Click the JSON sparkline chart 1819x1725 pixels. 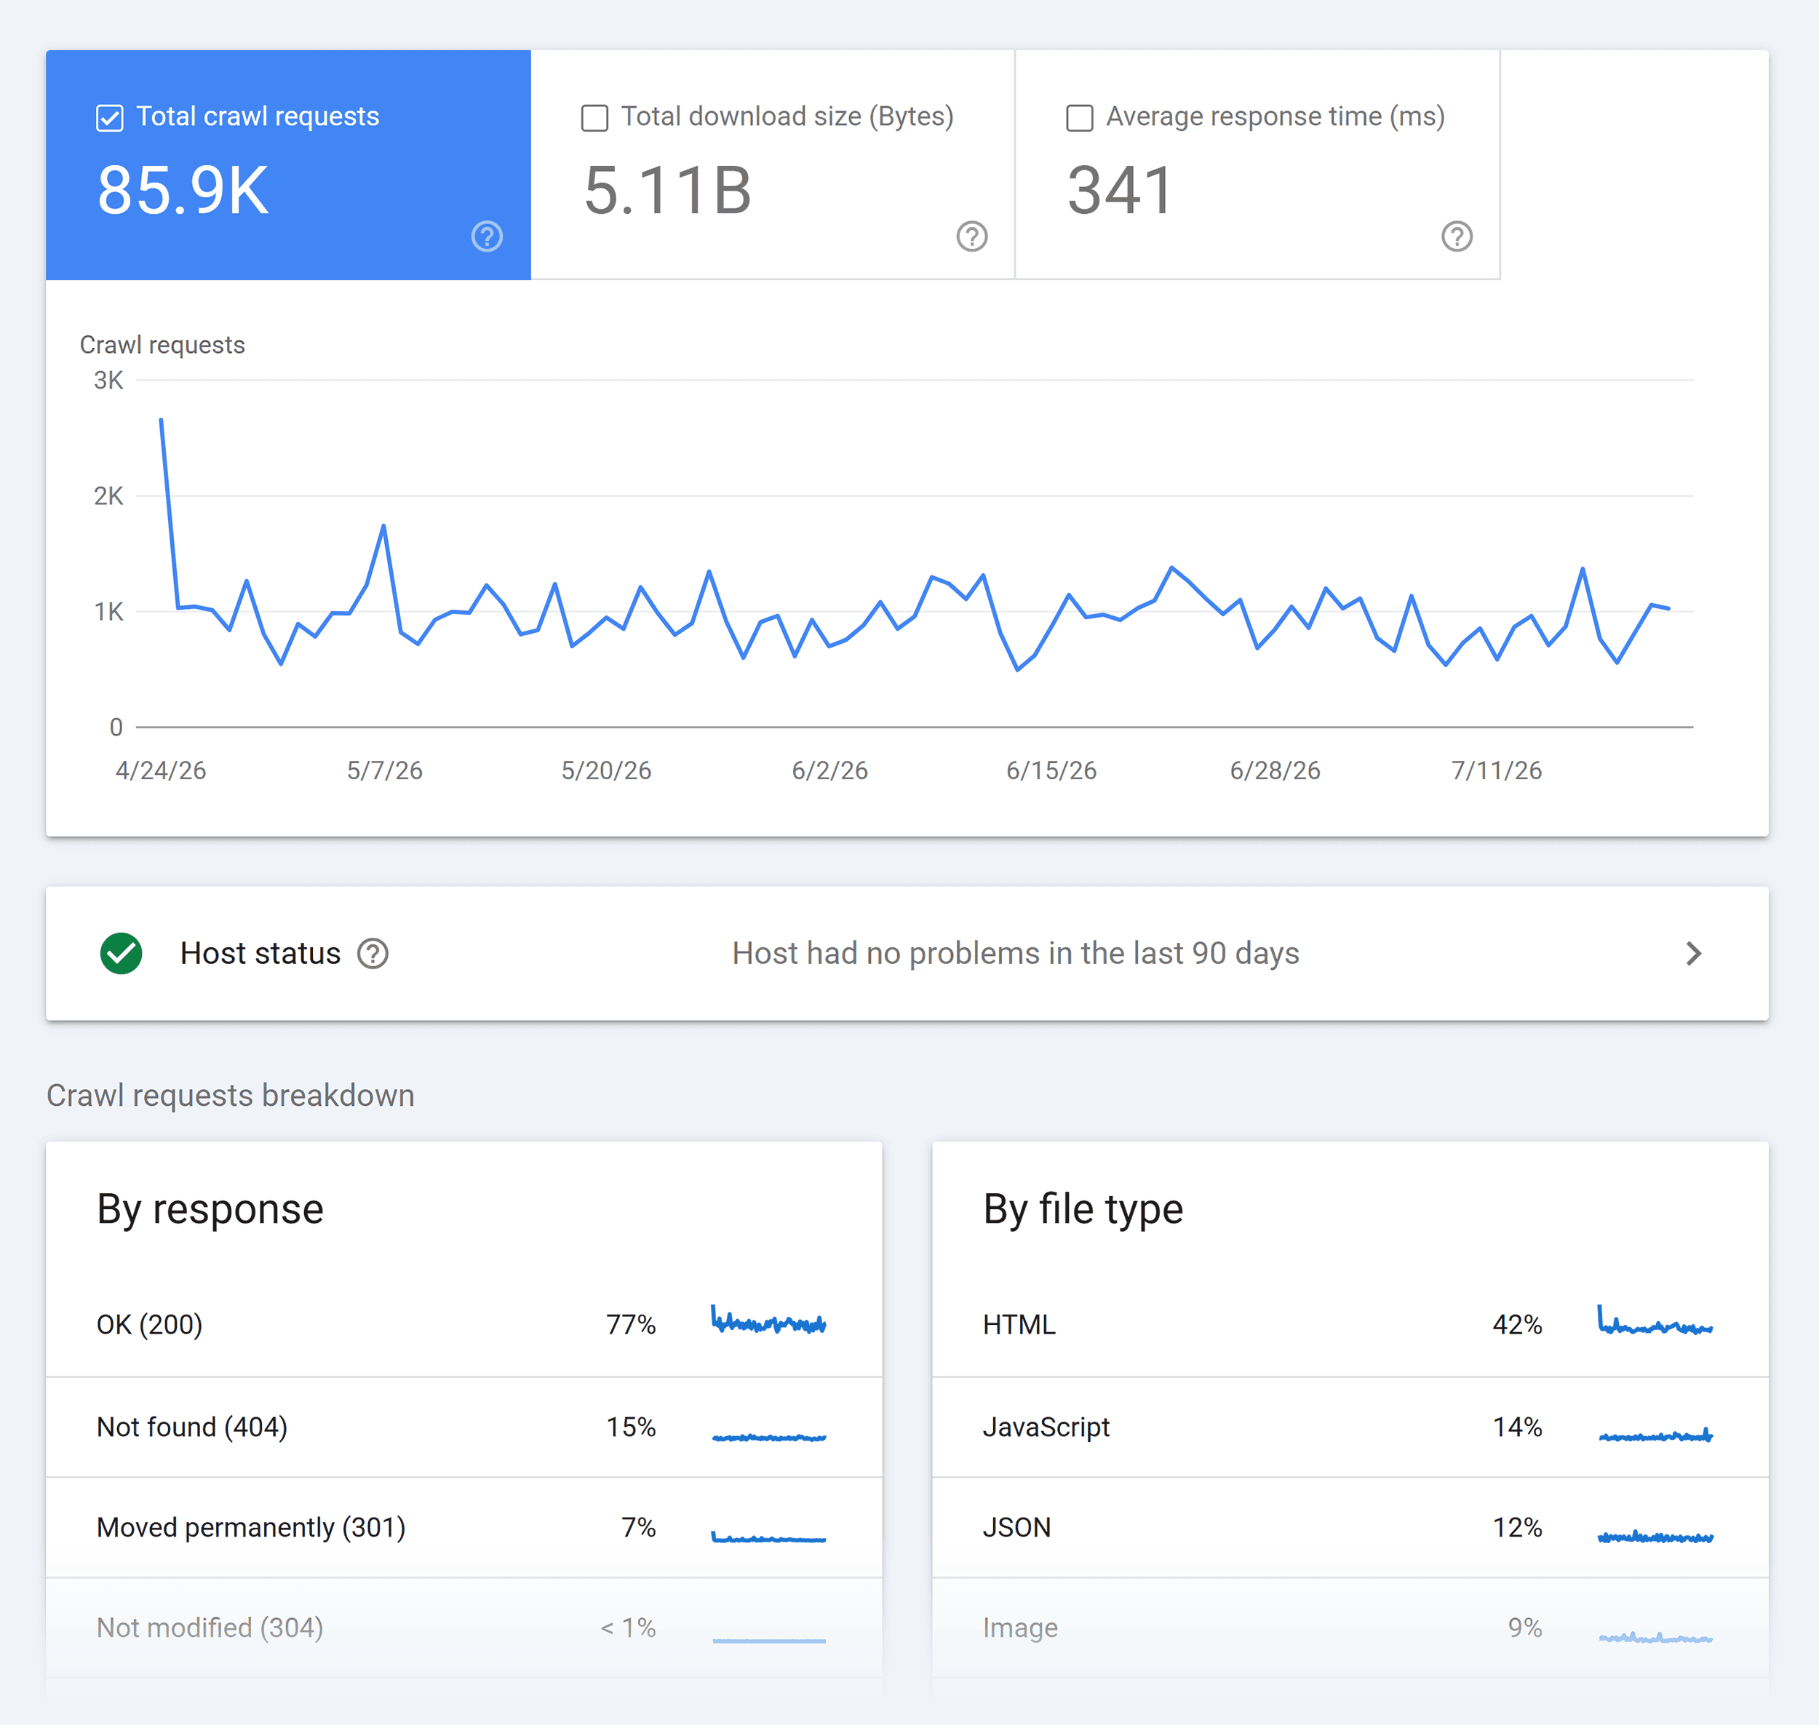click(x=1655, y=1537)
